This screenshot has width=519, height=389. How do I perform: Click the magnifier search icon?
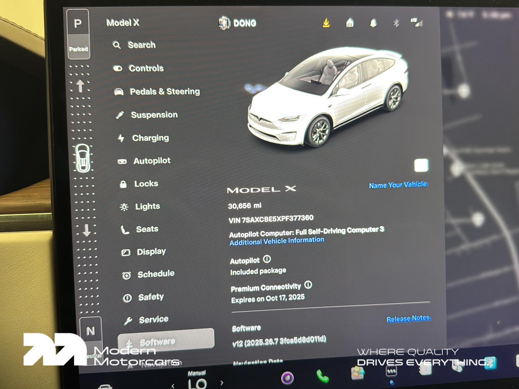[117, 45]
